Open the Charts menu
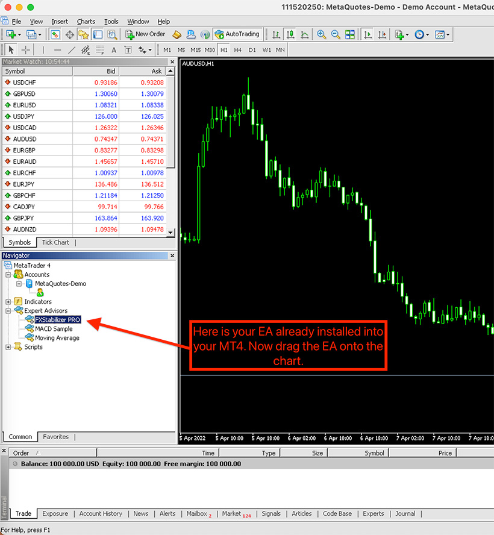This screenshot has width=494, height=535. pyautogui.click(x=86, y=22)
